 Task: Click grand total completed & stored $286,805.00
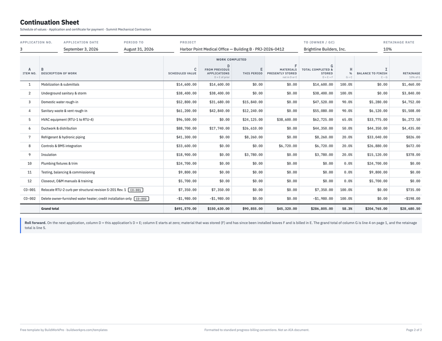pos(322,209)
